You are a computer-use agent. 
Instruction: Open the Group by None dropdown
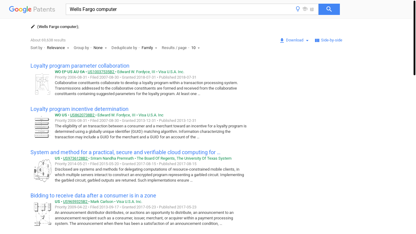point(100,48)
